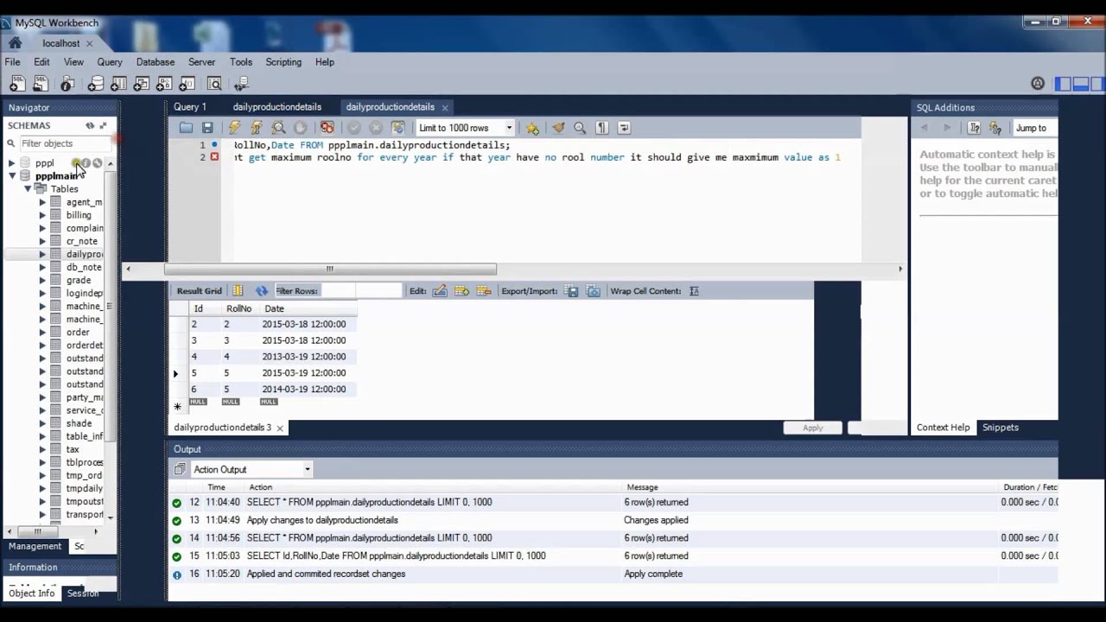Viewport: 1106px width, 622px height.
Task: Refresh result grid icon
Action: click(x=262, y=291)
